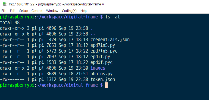Click the 'total 48' output line
The height and width of the screenshot is (100, 209).
coord(10,22)
